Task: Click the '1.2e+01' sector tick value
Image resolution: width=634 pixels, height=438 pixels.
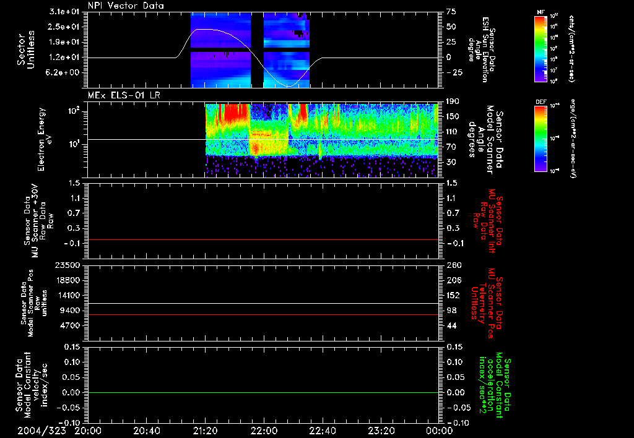Action: click(64, 58)
